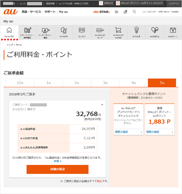Switch to the 2月 billing tab
The width and height of the screenshot is (182, 194).
click(77, 83)
